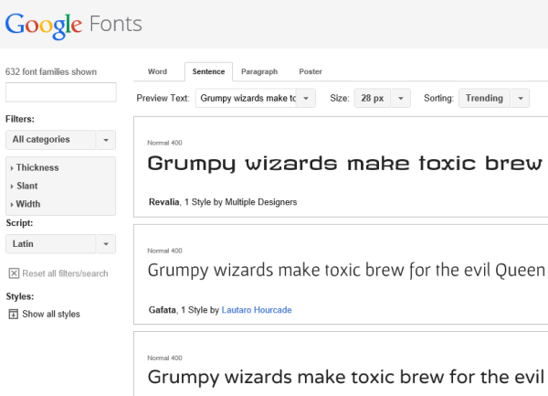Open Lautaro Hourcade designer link
This screenshot has height=396, width=548.
pyautogui.click(x=257, y=310)
